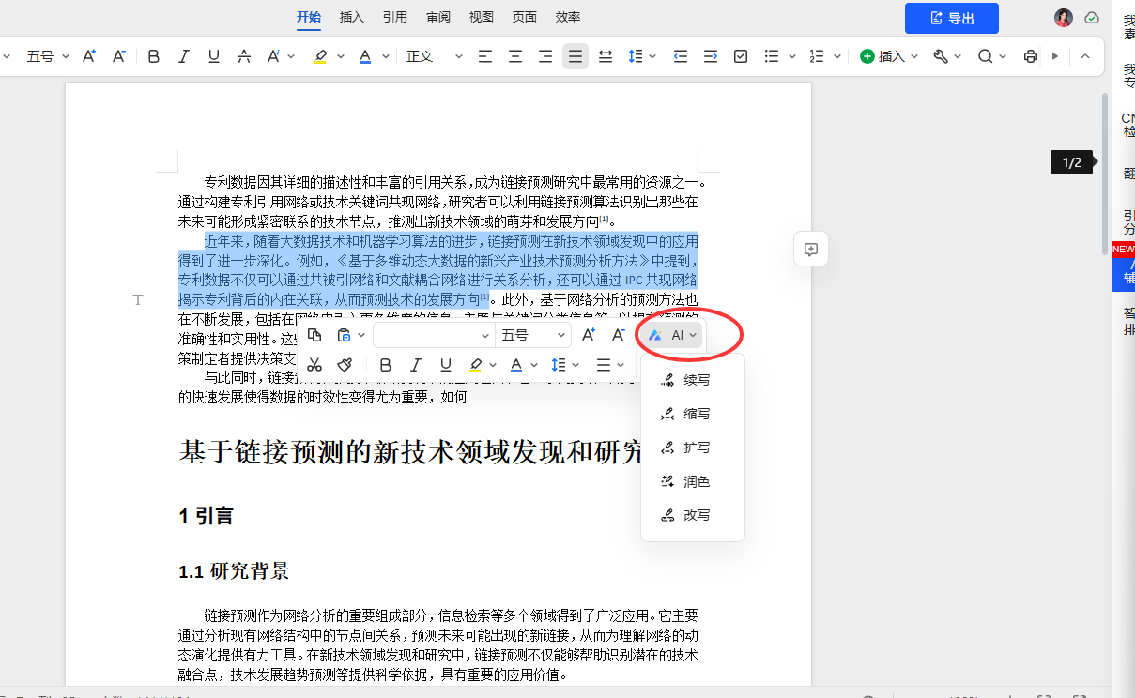Click the yellow highlight color in top toolbar

320,56
